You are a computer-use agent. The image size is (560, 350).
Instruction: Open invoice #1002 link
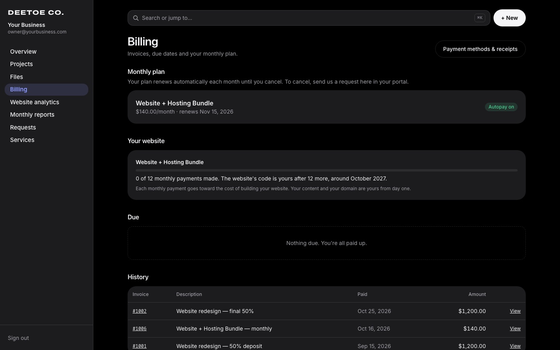point(140,311)
